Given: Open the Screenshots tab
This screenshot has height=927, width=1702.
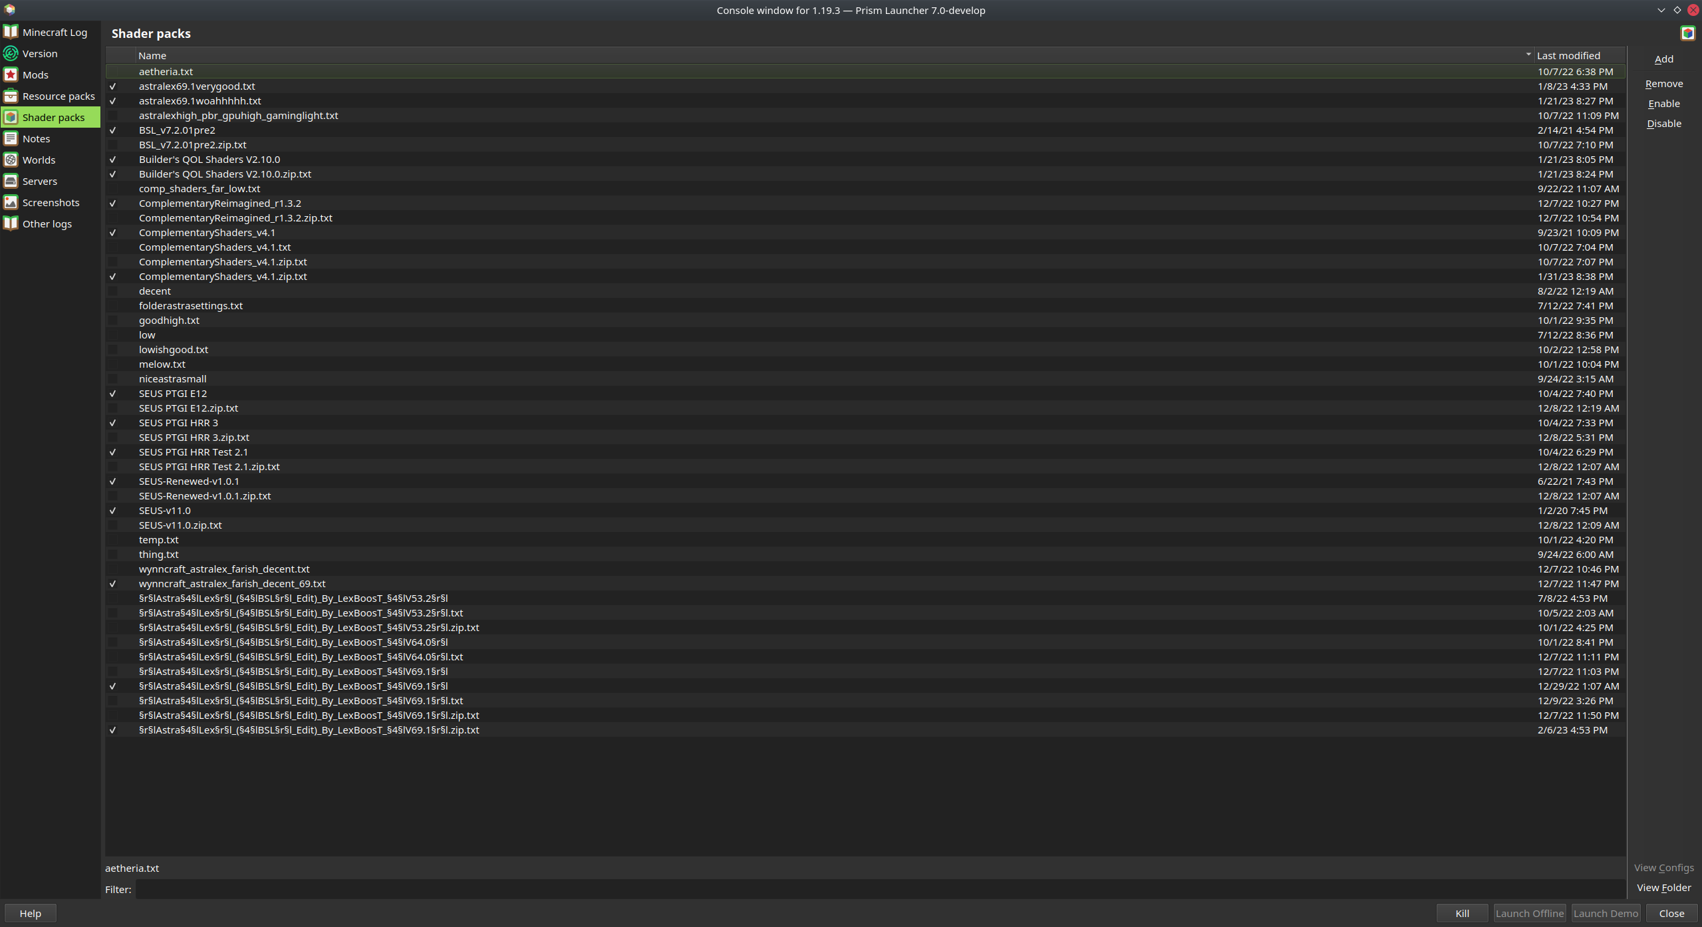Looking at the screenshot, I should pyautogui.click(x=51, y=202).
